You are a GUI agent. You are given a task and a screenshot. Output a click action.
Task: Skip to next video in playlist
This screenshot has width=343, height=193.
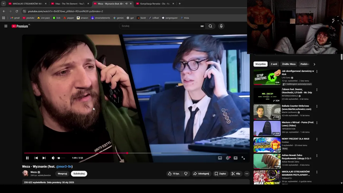pos(44,158)
